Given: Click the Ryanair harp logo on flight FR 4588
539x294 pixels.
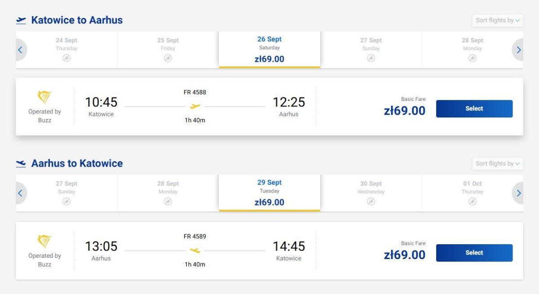Looking at the screenshot, I should [44, 97].
